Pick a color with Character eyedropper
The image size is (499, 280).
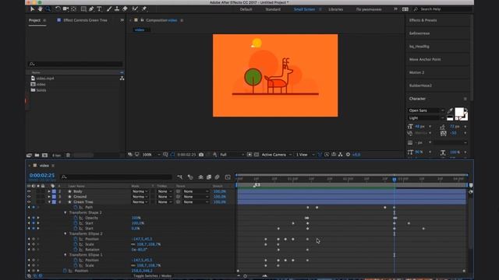[x=450, y=110]
